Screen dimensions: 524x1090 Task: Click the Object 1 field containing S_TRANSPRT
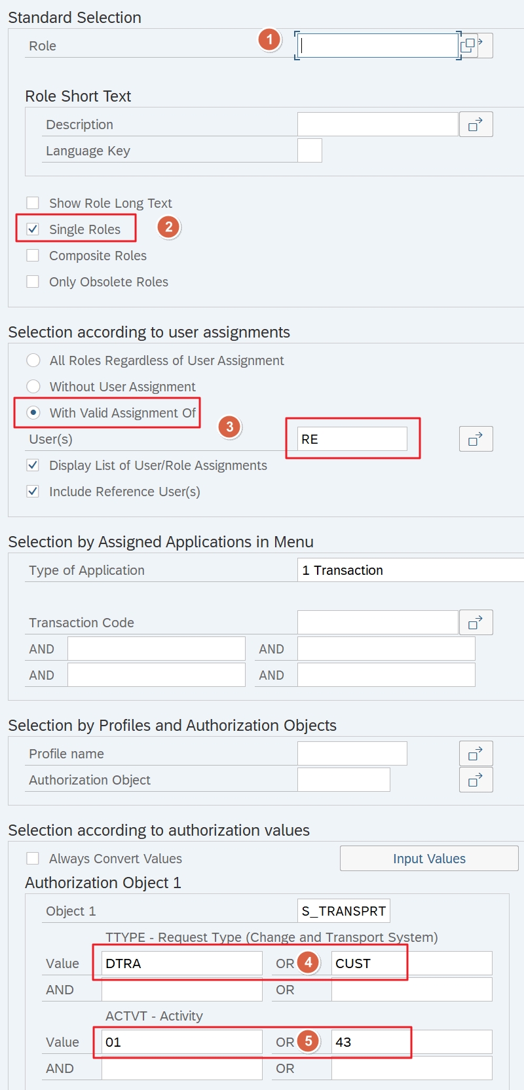(343, 911)
